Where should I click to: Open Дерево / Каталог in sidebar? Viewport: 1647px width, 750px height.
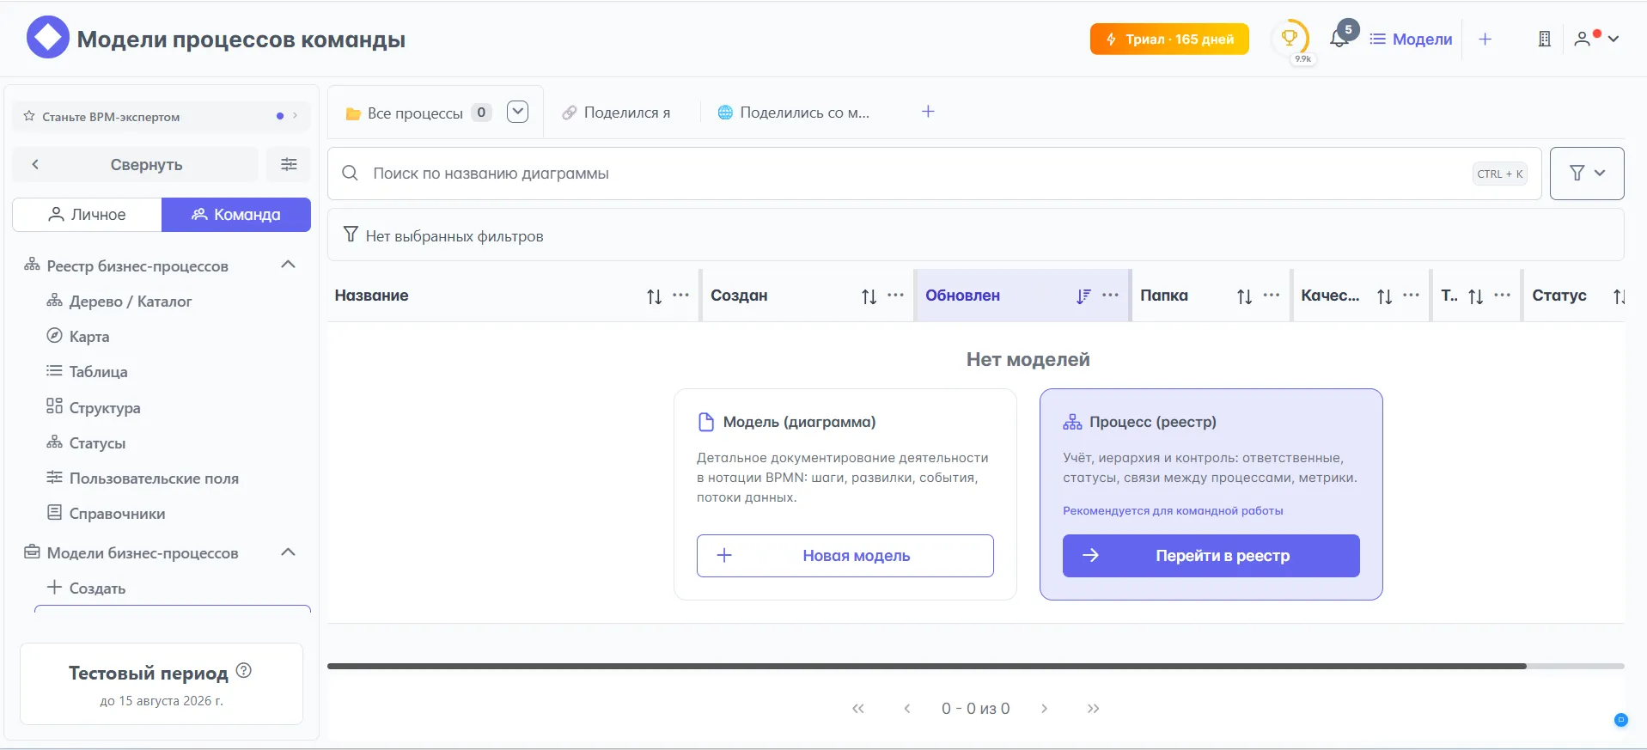[x=130, y=302]
